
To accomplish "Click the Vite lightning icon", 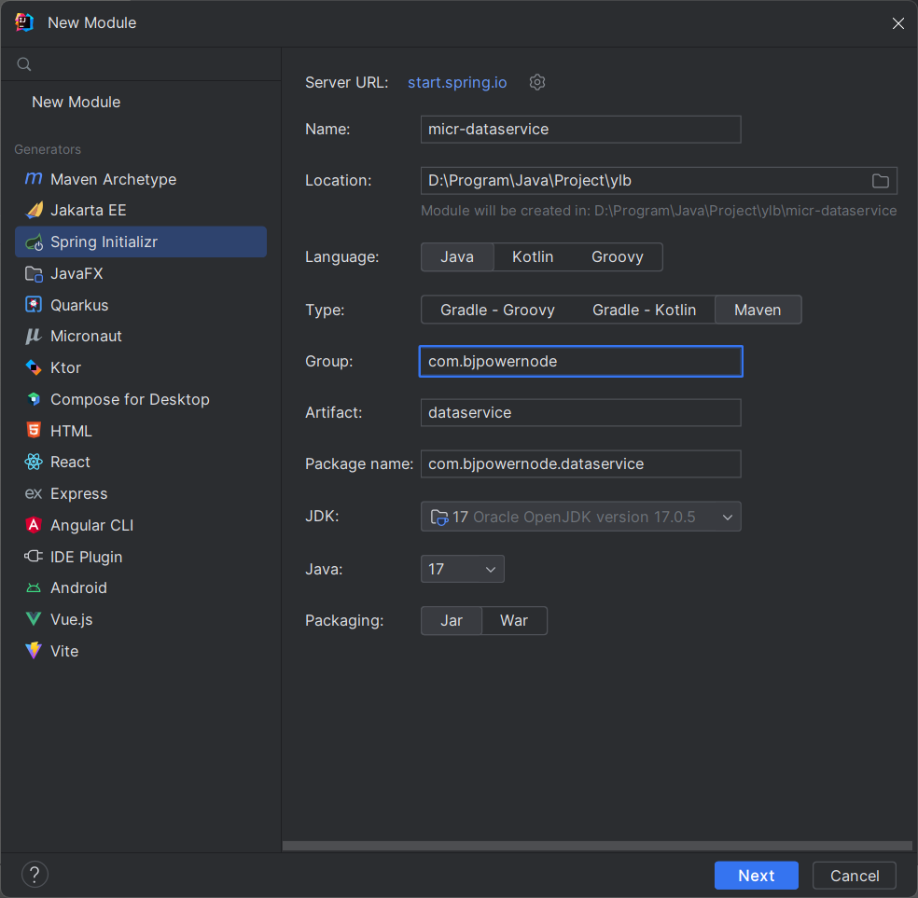I will tap(34, 651).
